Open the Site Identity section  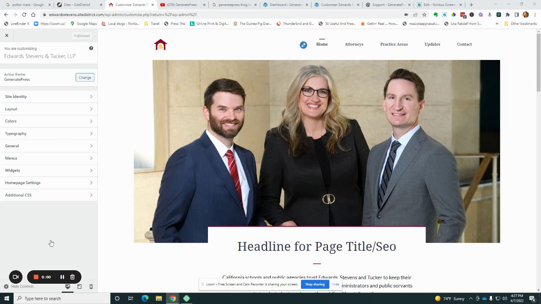(49, 97)
